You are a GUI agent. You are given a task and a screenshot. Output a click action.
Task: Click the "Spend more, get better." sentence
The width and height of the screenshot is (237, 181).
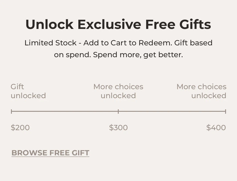(138, 55)
